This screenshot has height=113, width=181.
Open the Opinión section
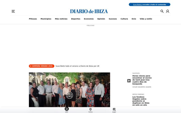(x=101, y=19)
